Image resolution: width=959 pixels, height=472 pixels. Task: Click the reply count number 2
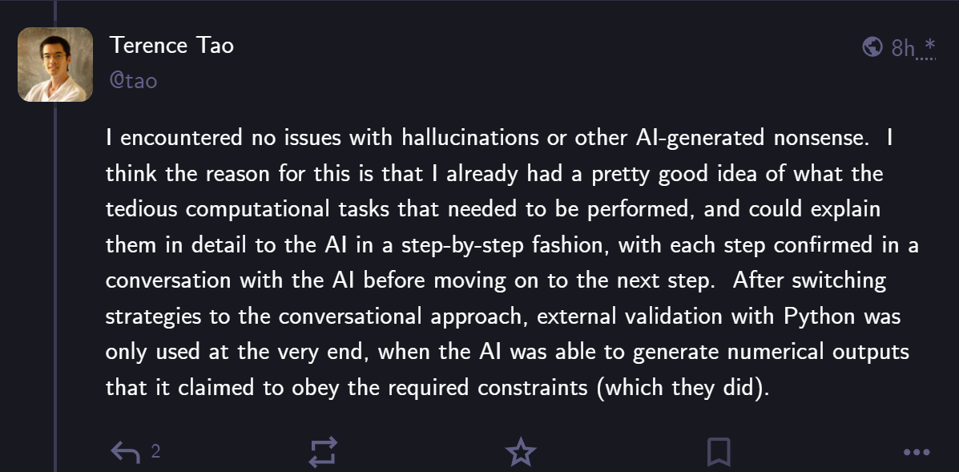click(x=155, y=451)
